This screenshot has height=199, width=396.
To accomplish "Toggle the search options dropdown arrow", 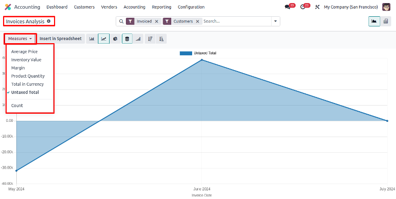I will (x=276, y=21).
